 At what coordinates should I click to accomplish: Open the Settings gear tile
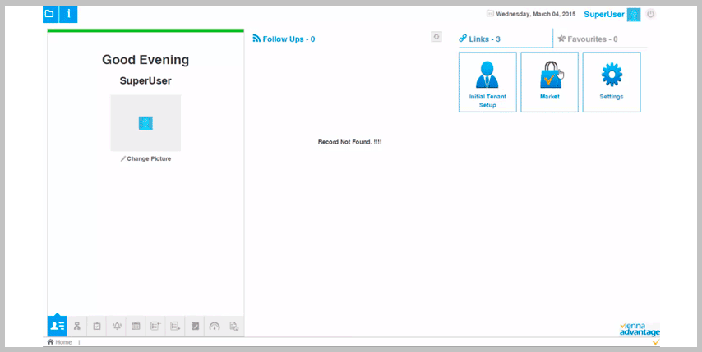pos(612,82)
